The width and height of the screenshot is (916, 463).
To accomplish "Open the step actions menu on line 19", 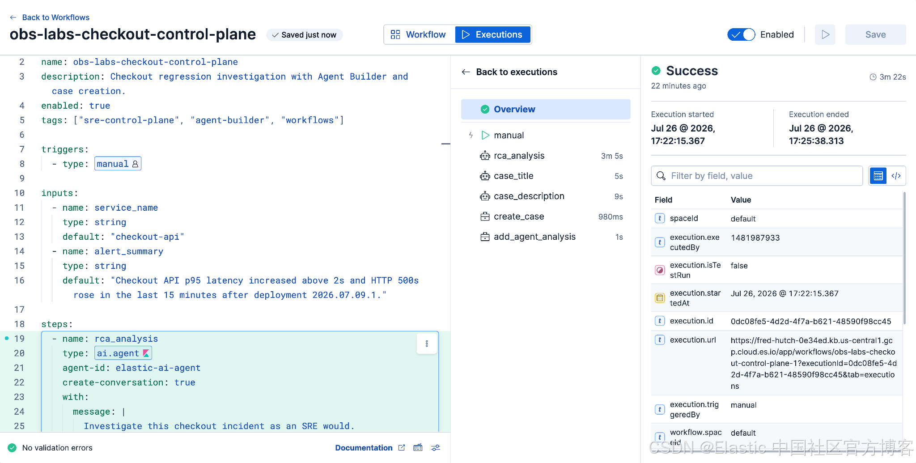I will point(427,344).
